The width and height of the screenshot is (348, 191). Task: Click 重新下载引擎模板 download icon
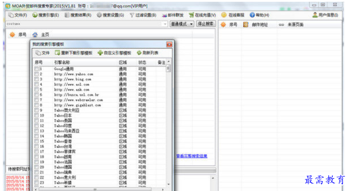[58, 53]
